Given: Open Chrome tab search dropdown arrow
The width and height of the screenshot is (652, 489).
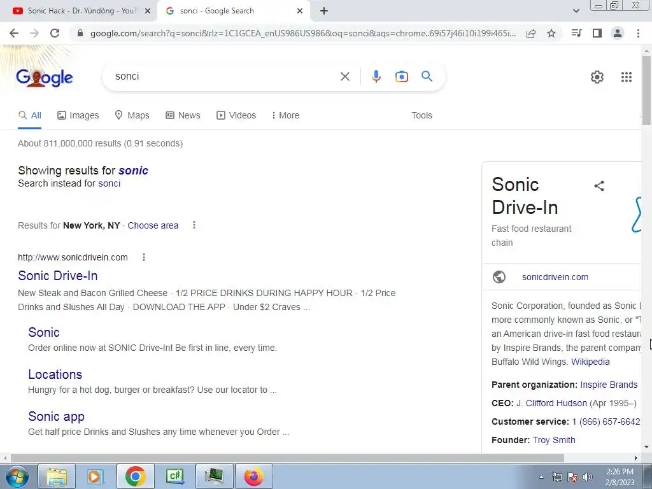Looking at the screenshot, I should [x=576, y=11].
